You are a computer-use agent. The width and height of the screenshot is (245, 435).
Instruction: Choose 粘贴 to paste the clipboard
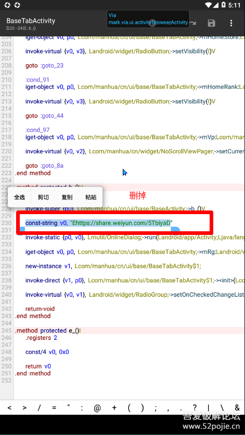91,197
